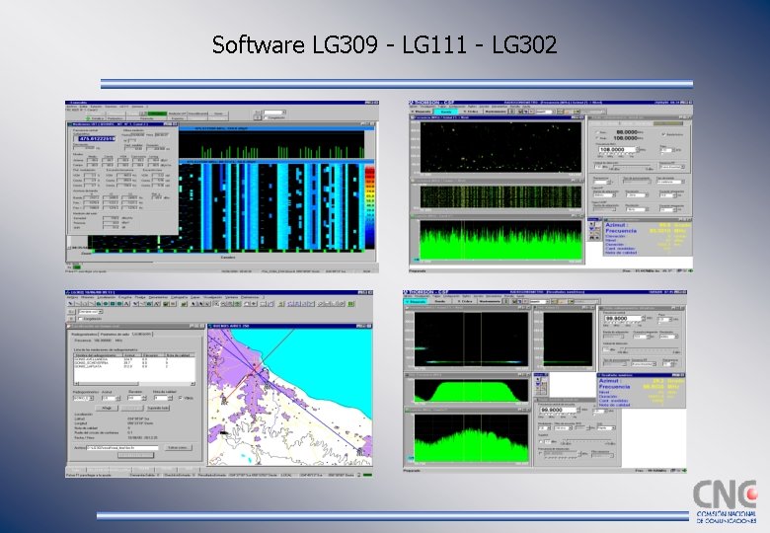Screen dimensions: 770x533
Task: Switch to the Parámetros de salto tab
Action: tap(115, 335)
